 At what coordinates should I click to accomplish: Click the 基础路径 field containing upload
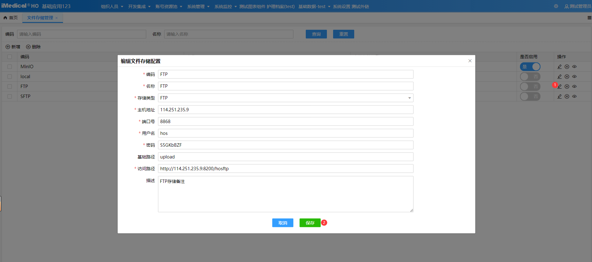[x=286, y=157]
